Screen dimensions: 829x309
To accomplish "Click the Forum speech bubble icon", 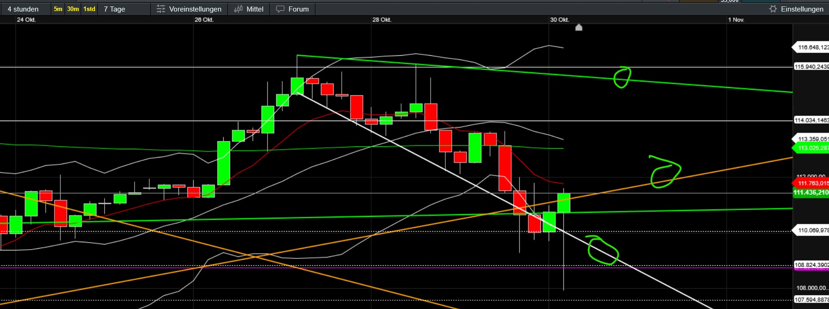I will click(280, 9).
